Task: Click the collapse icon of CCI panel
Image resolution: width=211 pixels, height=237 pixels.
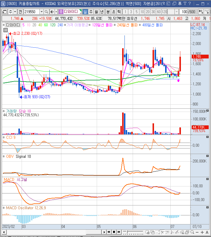Action: pos(207,137)
